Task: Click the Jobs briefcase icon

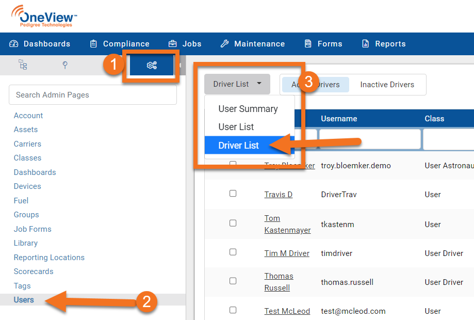Action: (x=173, y=44)
